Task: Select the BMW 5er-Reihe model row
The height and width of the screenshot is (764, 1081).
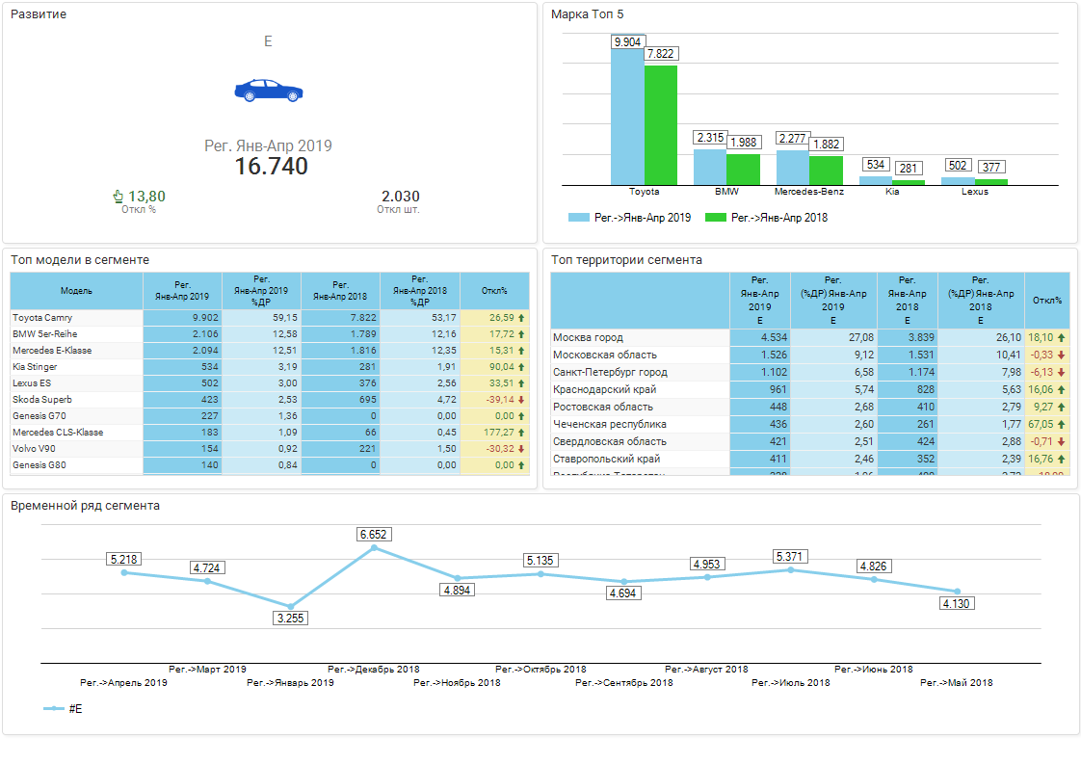Action: [270, 334]
